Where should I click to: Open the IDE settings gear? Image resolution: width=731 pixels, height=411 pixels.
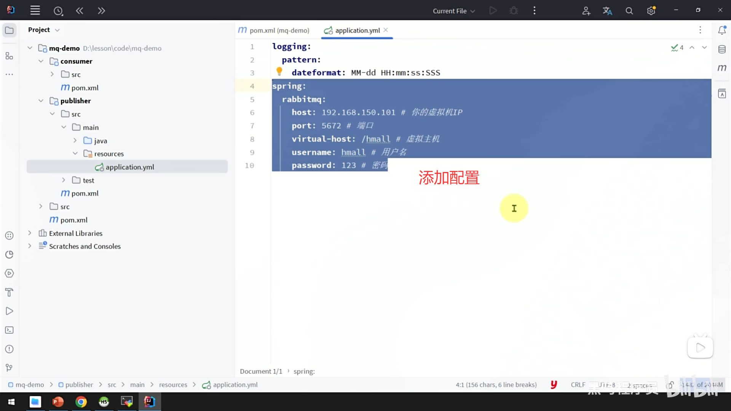coord(651,11)
